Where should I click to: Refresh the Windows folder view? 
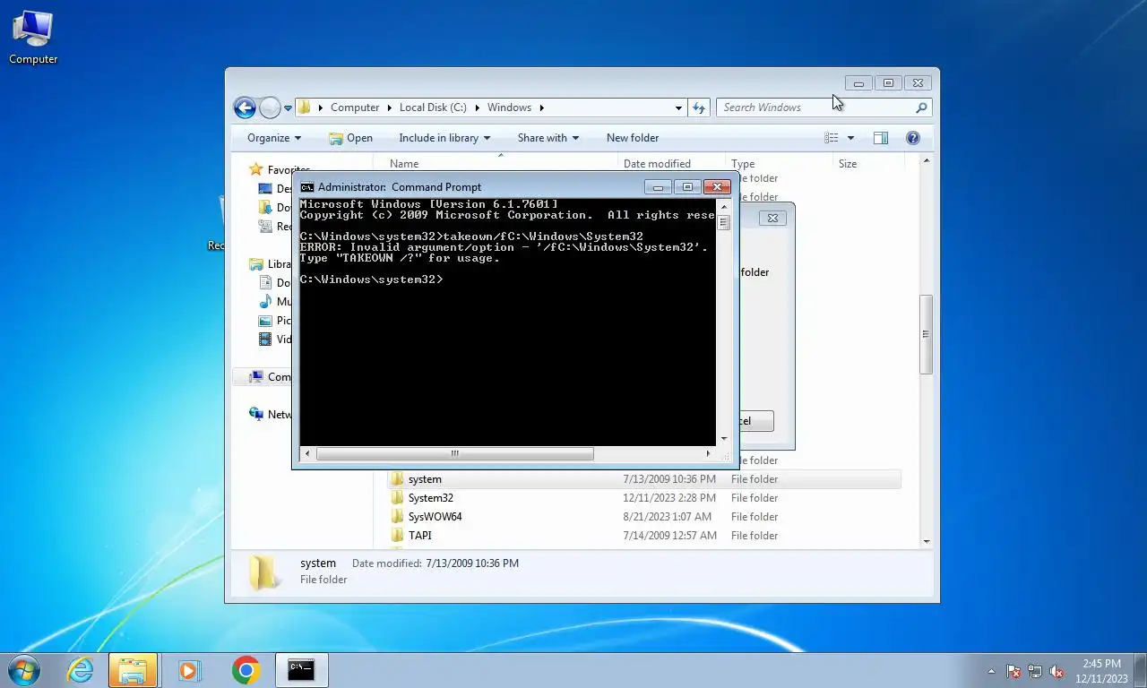click(699, 107)
